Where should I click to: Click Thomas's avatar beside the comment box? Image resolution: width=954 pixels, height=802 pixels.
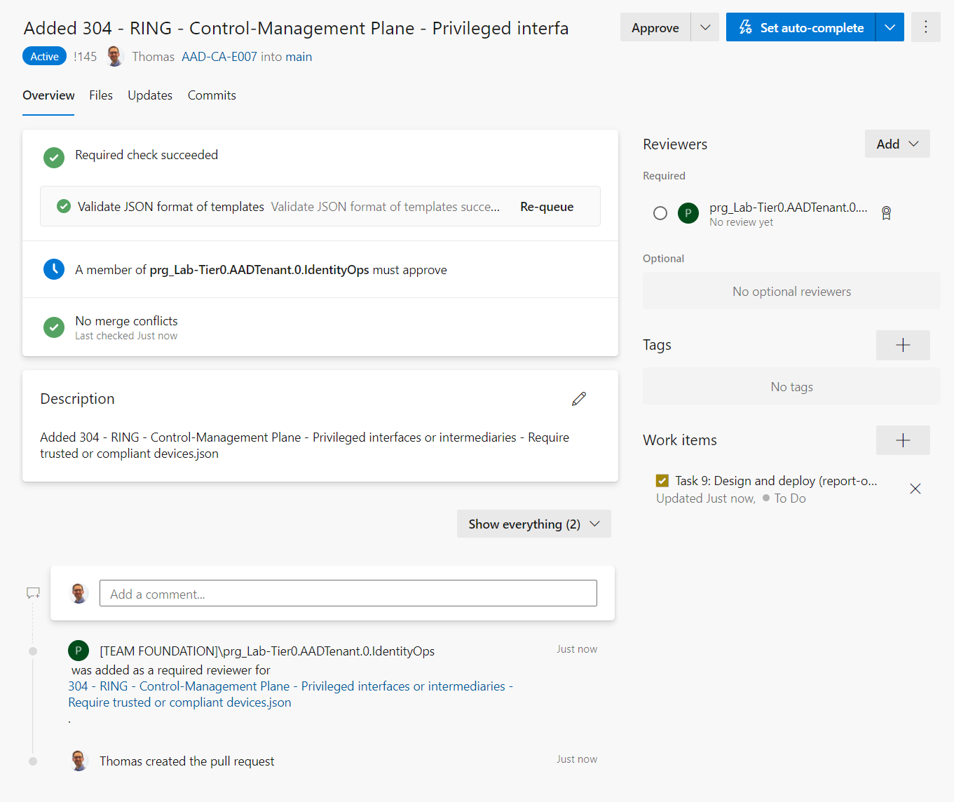pyautogui.click(x=79, y=592)
